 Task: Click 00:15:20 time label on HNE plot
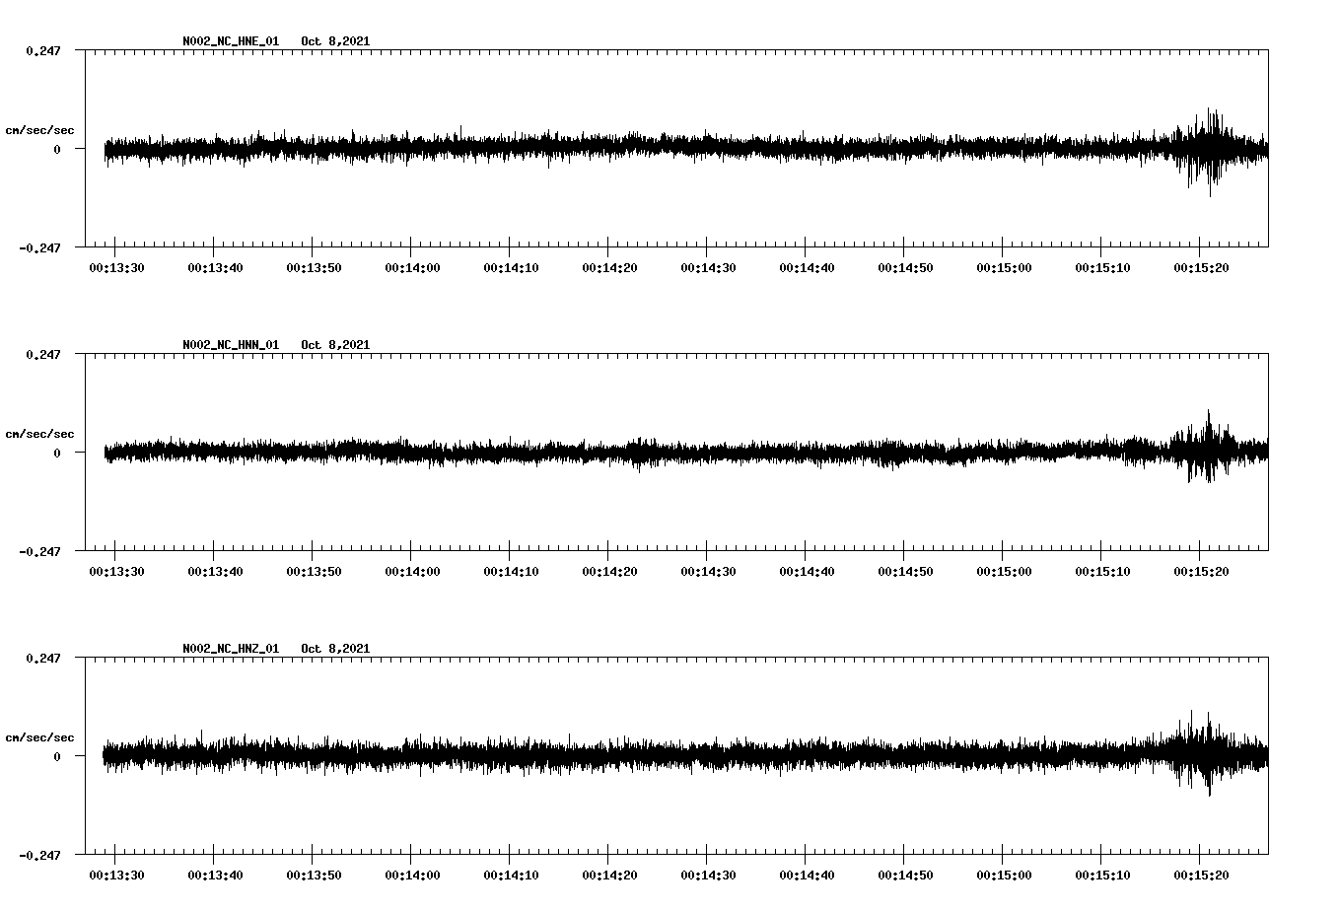coord(1200,268)
